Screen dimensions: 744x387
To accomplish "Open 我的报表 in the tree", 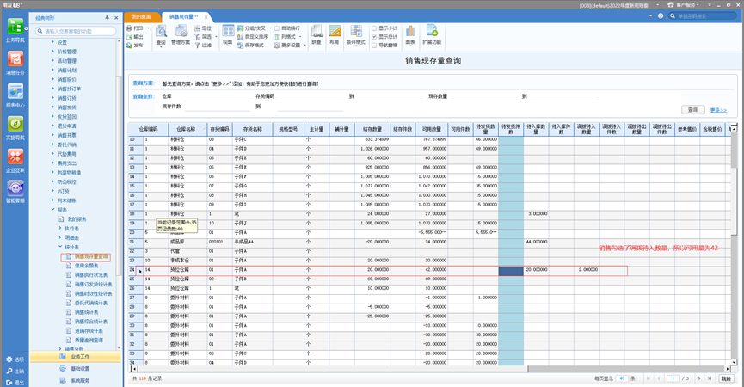I will click(77, 219).
